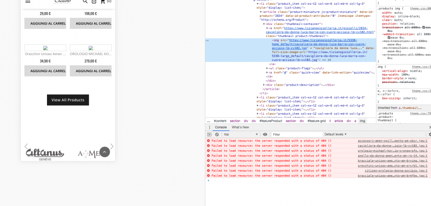Expand the quick-view anchor node
The width and height of the screenshot is (431, 206).
[267, 72]
